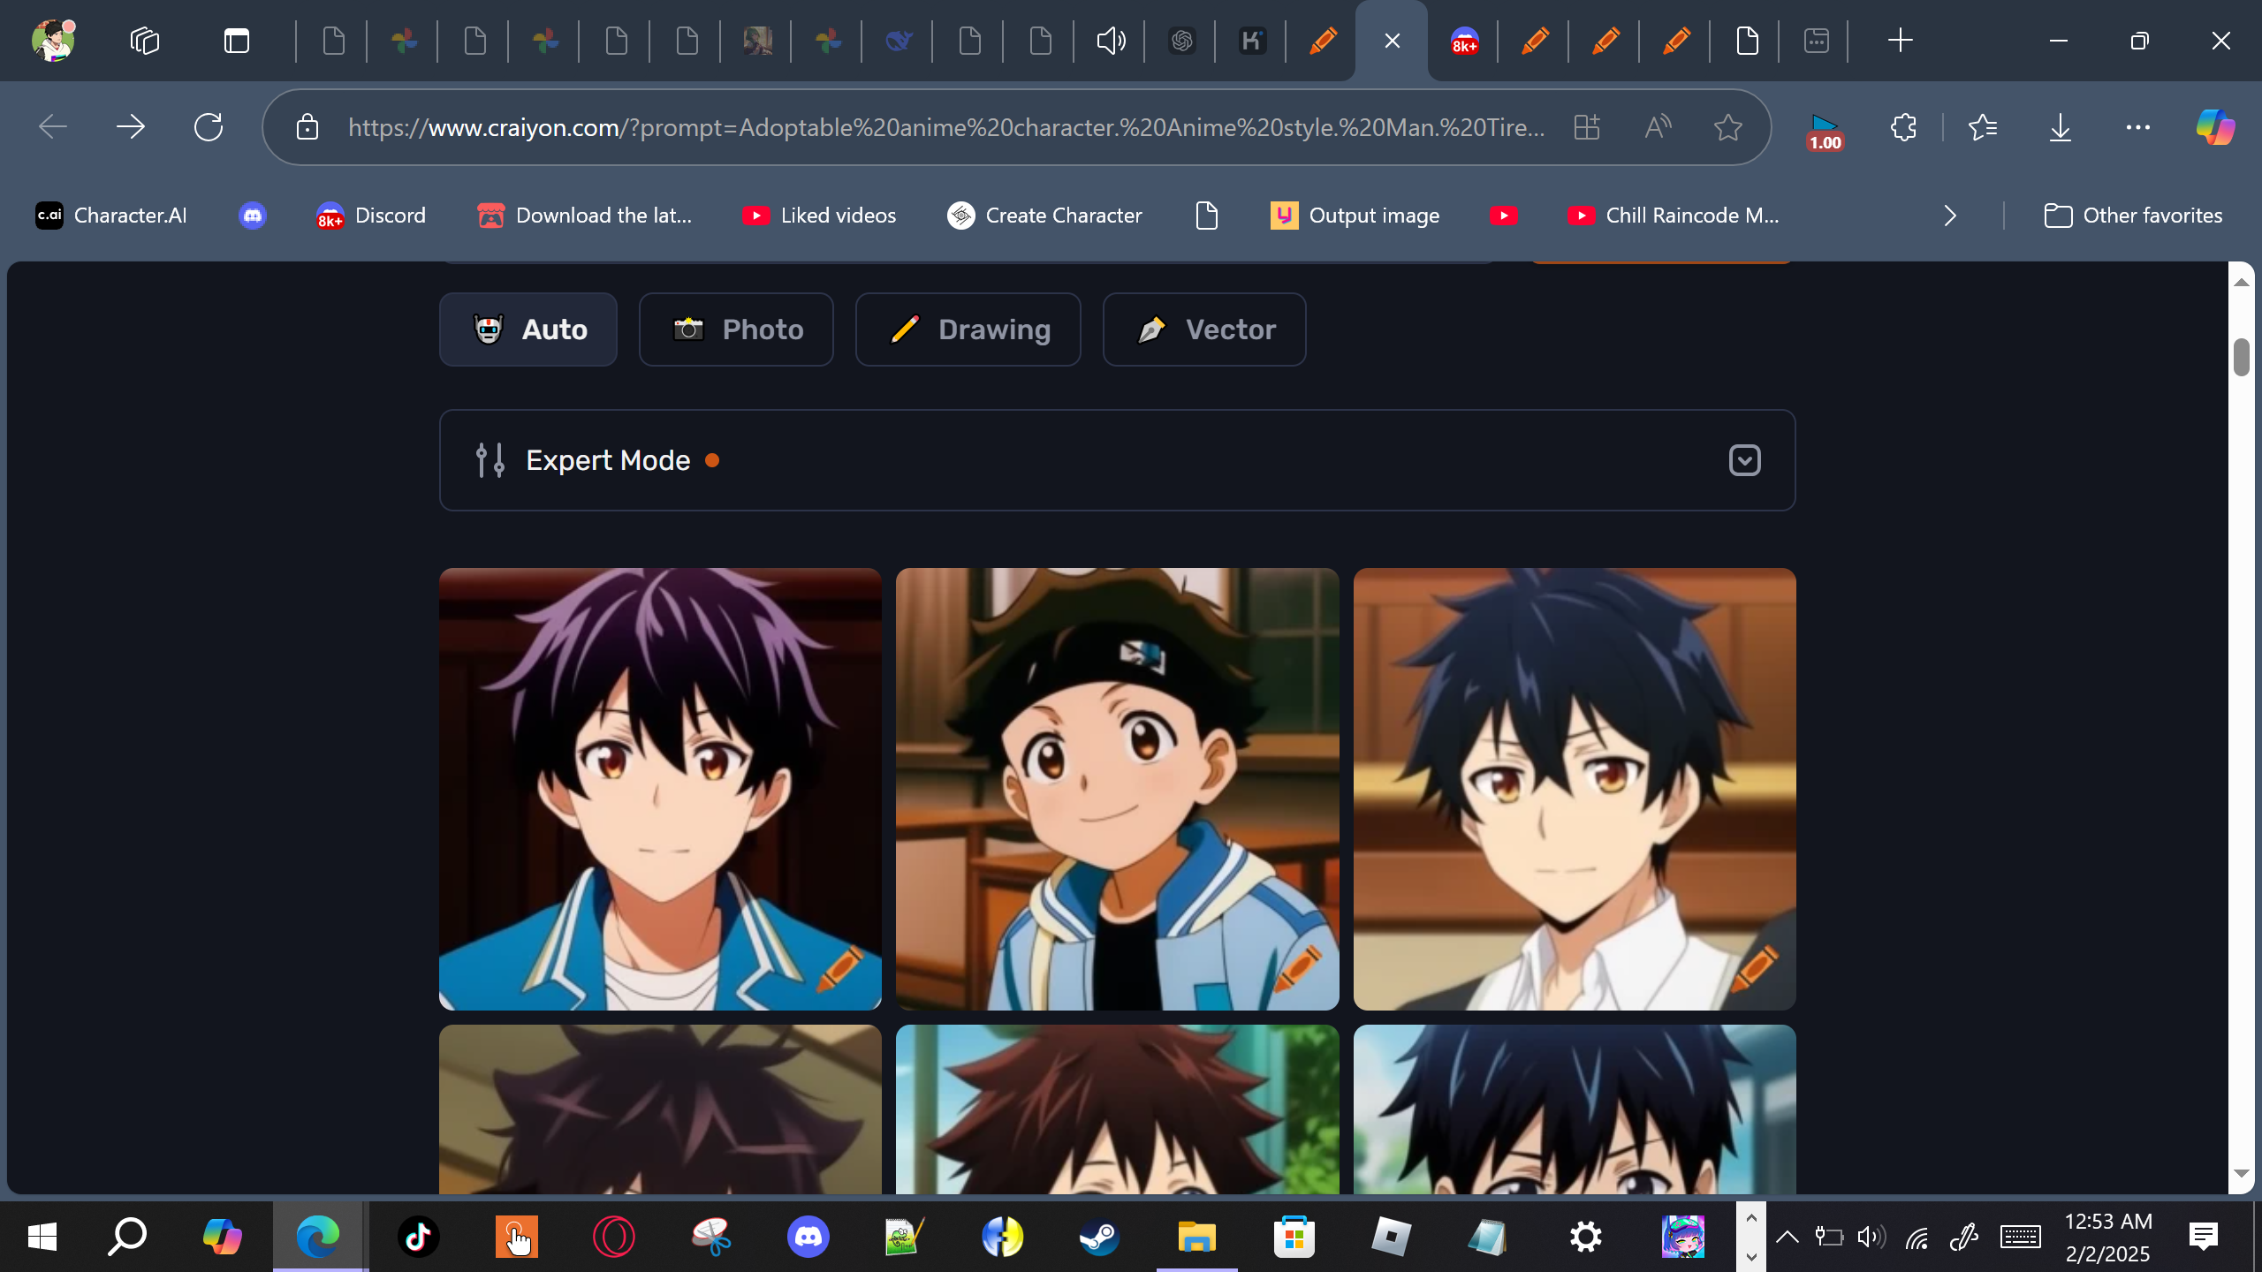Open the browser downloads icon
The width and height of the screenshot is (2262, 1272).
(x=2060, y=127)
